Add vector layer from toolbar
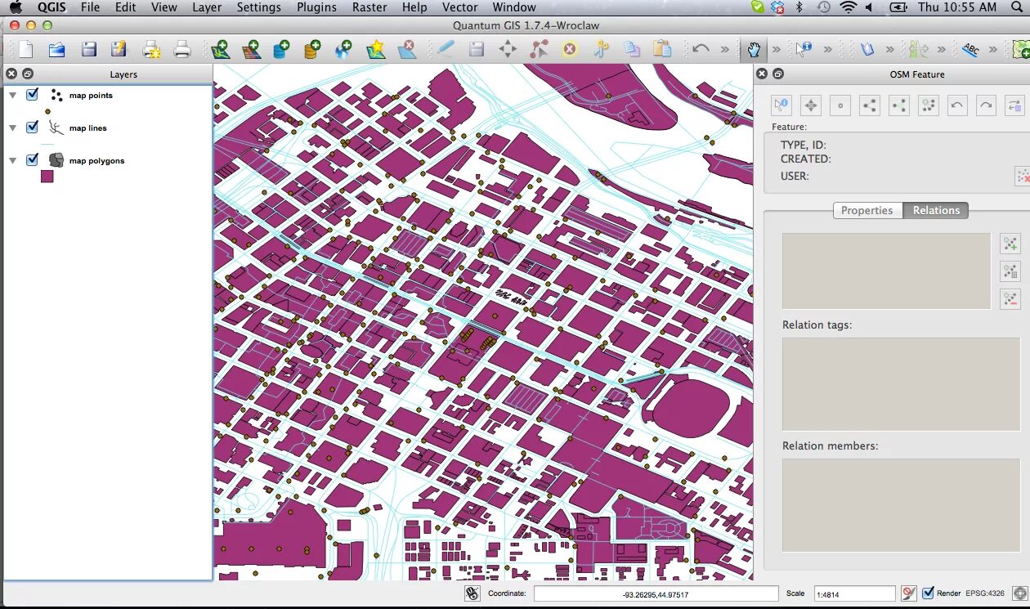Screen dimensions: 1030x609 pos(219,50)
